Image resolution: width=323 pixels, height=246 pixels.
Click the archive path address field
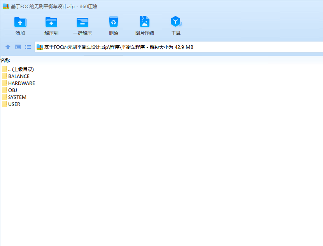coord(179,47)
